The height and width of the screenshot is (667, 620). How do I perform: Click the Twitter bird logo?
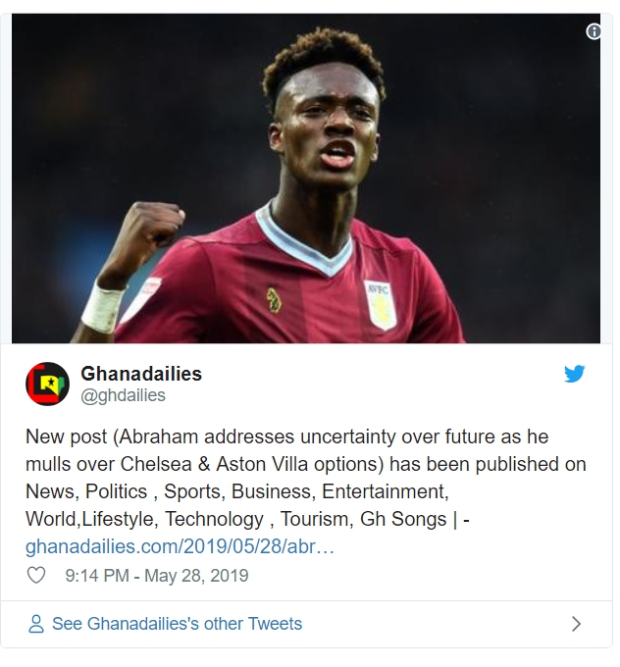pos(574,374)
